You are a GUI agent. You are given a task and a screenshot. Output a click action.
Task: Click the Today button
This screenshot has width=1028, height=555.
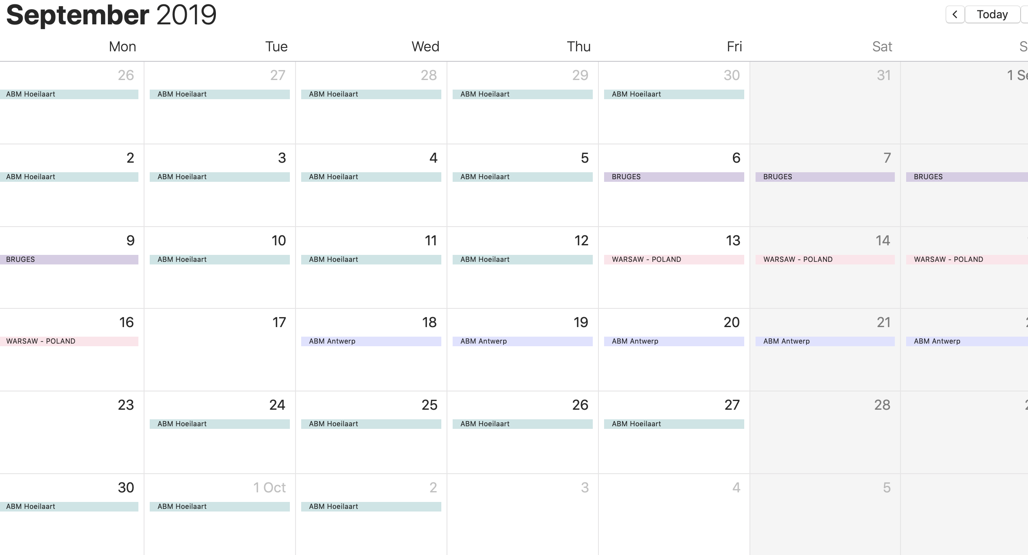[x=992, y=14]
